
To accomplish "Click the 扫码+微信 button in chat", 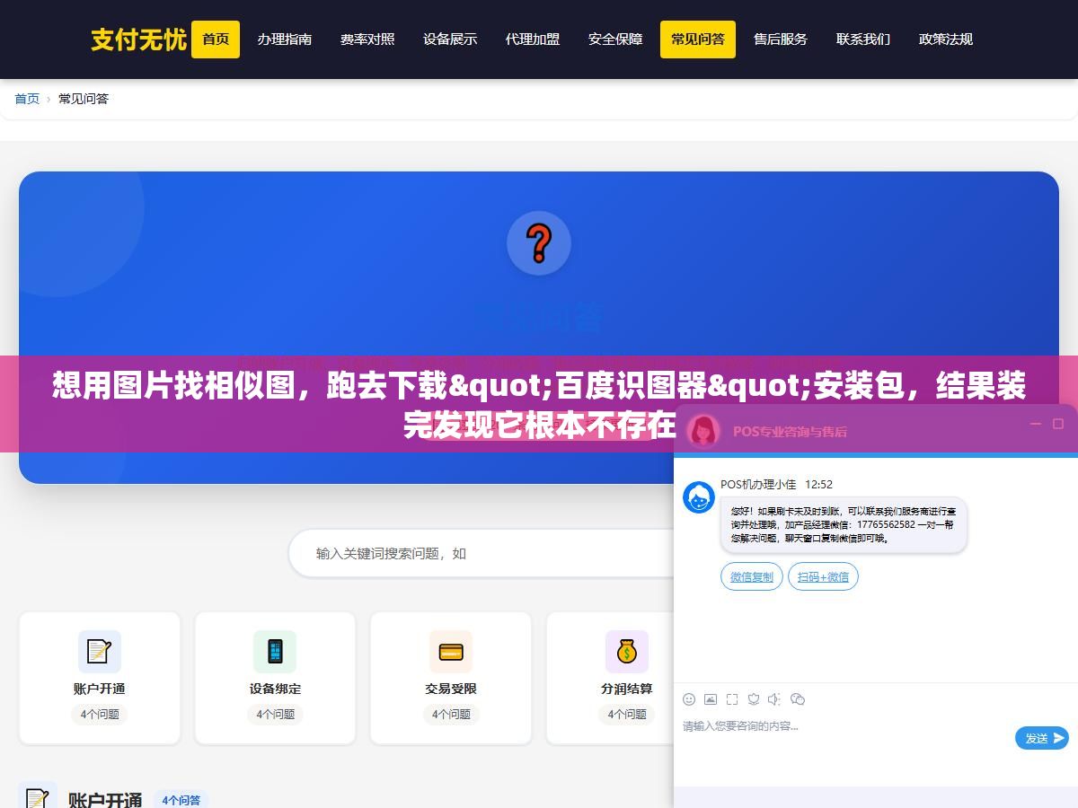I will pos(823,576).
